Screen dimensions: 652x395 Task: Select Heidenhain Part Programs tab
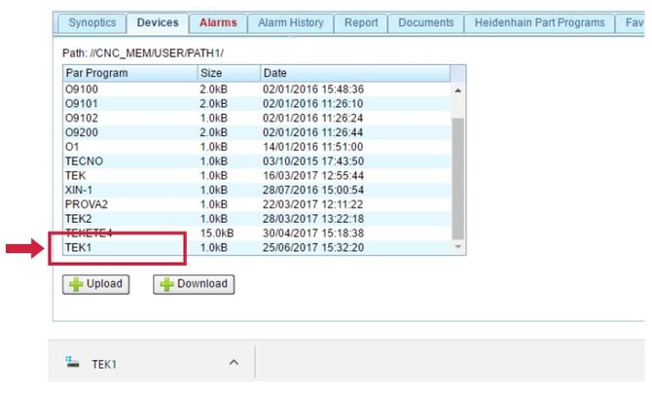[539, 23]
